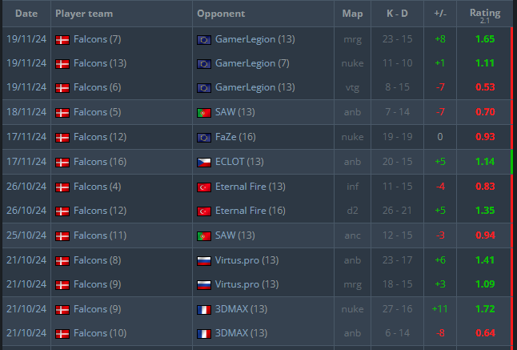Click the Czech flag next to ECLOT

click(203, 162)
